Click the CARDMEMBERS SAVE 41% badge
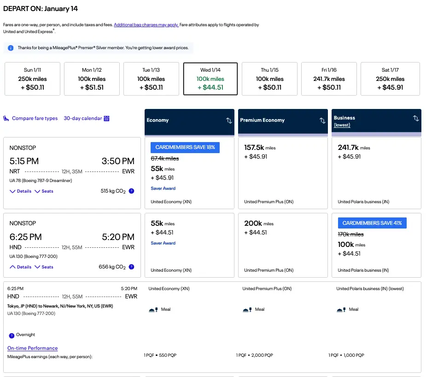 pyautogui.click(x=372, y=223)
